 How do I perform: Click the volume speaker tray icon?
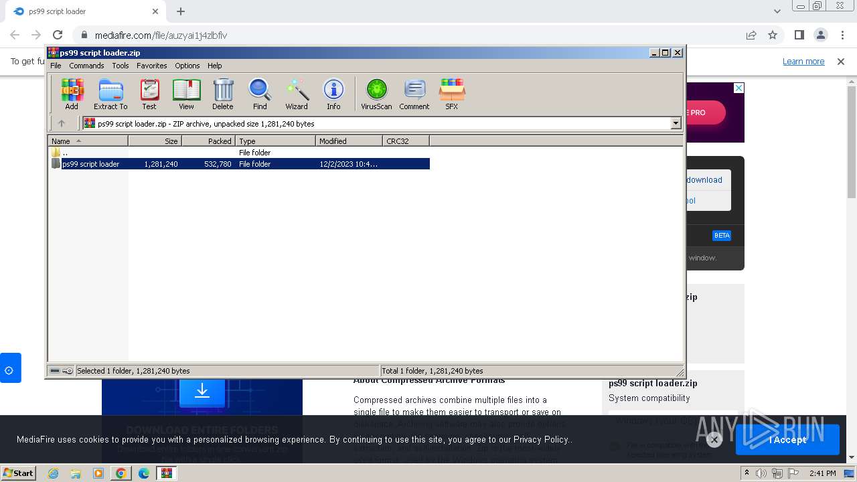[761, 473]
